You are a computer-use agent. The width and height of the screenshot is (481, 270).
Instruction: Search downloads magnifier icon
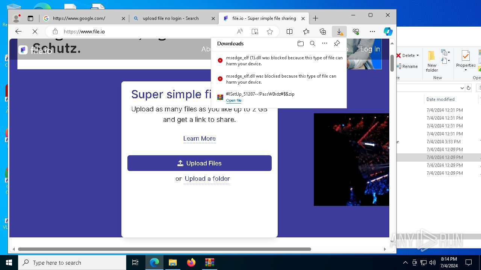click(313, 43)
